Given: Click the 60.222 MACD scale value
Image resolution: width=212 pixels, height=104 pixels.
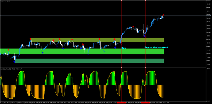Looking at the screenshot, I should click(208, 69).
